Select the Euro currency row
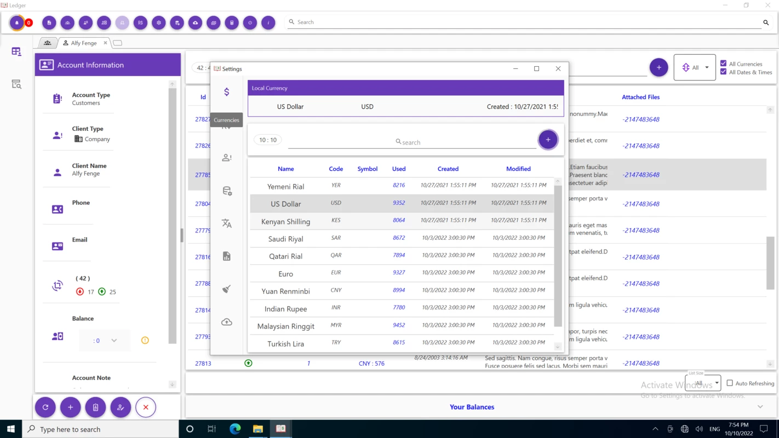779x438 pixels. pyautogui.click(x=402, y=273)
